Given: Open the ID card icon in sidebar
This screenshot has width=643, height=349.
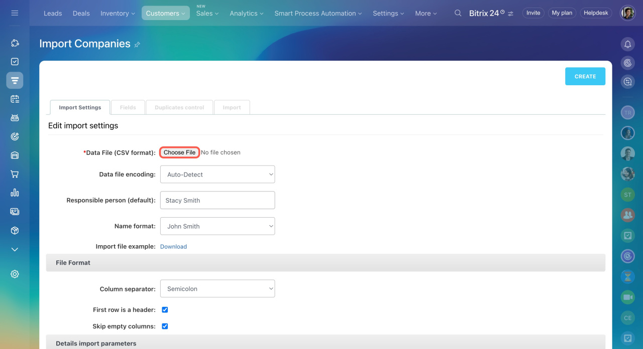Looking at the screenshot, I should tap(15, 212).
